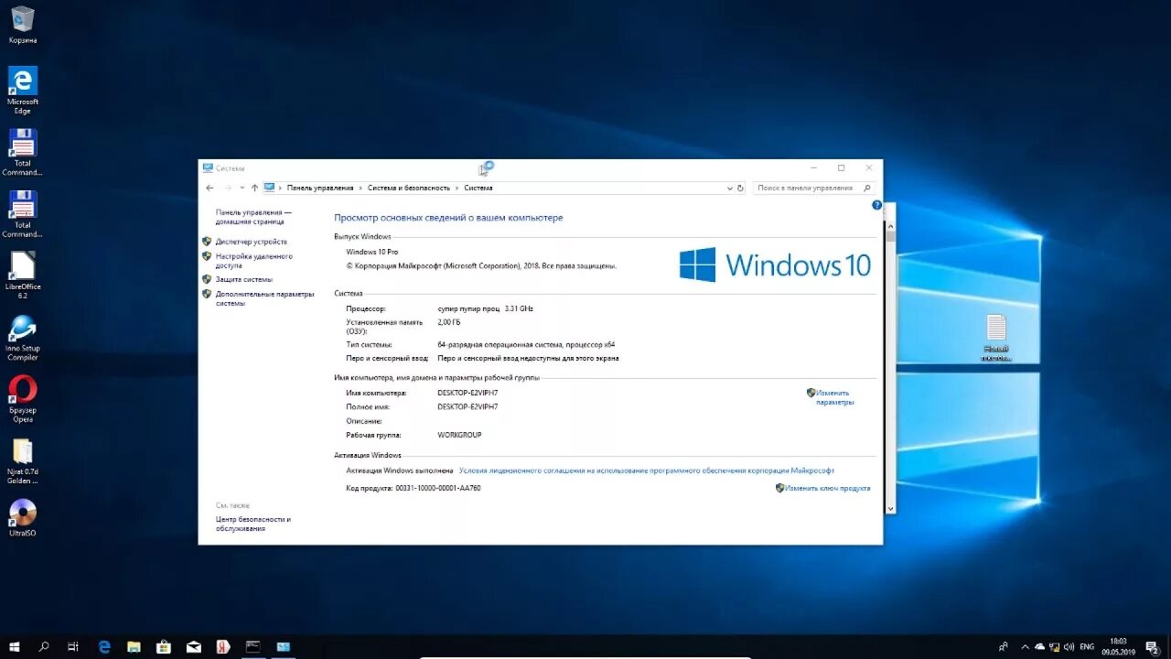Open the Windows Start menu

(x=15, y=646)
